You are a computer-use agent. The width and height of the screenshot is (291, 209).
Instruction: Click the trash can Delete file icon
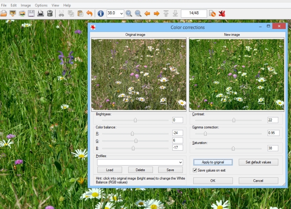(x=50, y=13)
